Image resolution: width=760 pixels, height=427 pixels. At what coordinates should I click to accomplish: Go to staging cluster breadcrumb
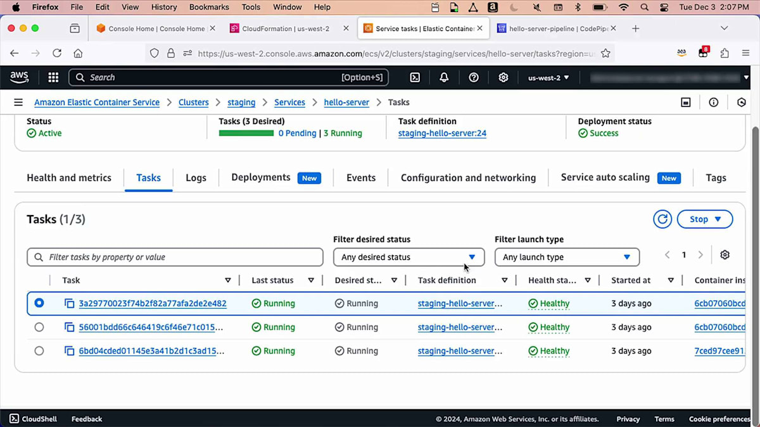tap(241, 102)
